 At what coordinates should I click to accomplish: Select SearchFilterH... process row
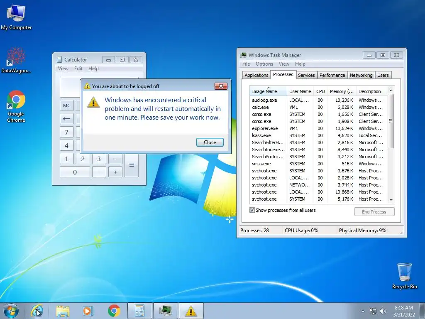[318, 142]
